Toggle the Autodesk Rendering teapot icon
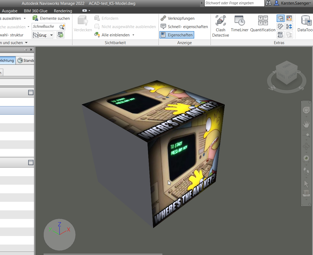This screenshot has height=255, width=313. click(x=281, y=18)
